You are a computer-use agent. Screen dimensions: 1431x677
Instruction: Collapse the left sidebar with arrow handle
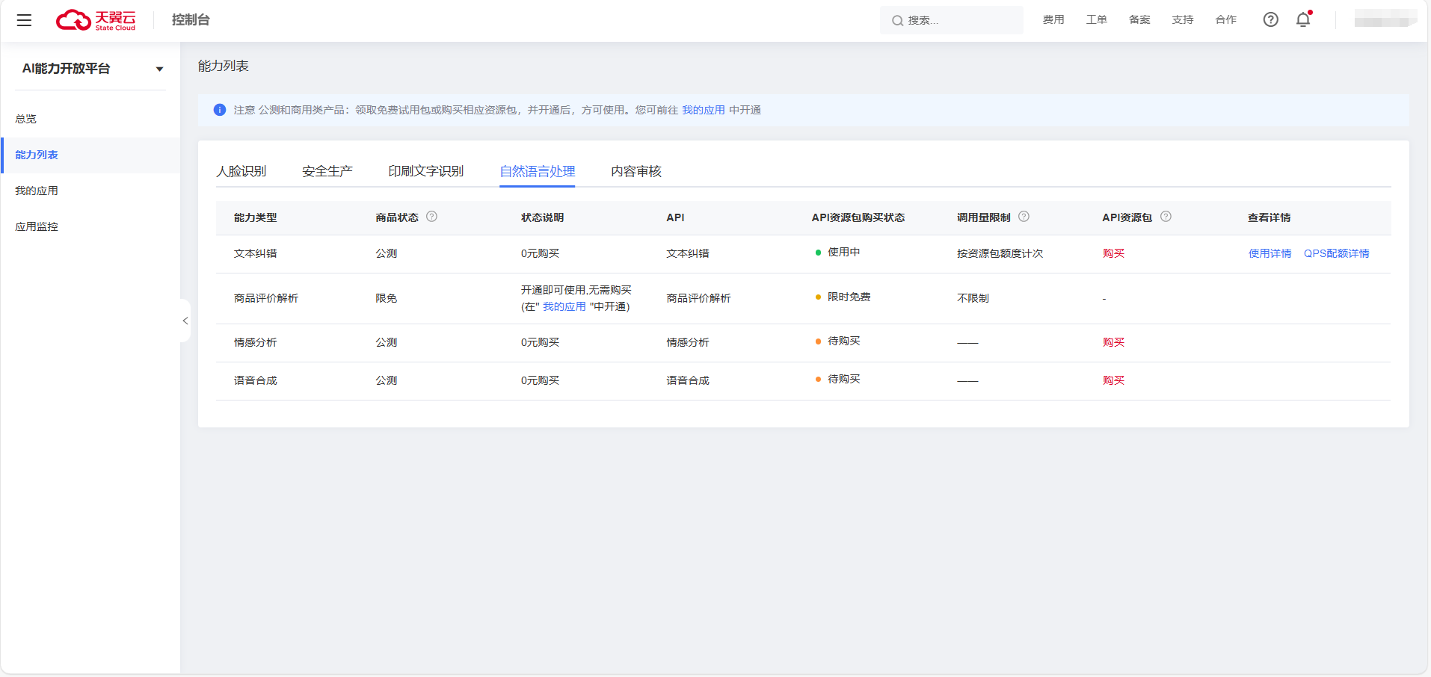point(185,321)
